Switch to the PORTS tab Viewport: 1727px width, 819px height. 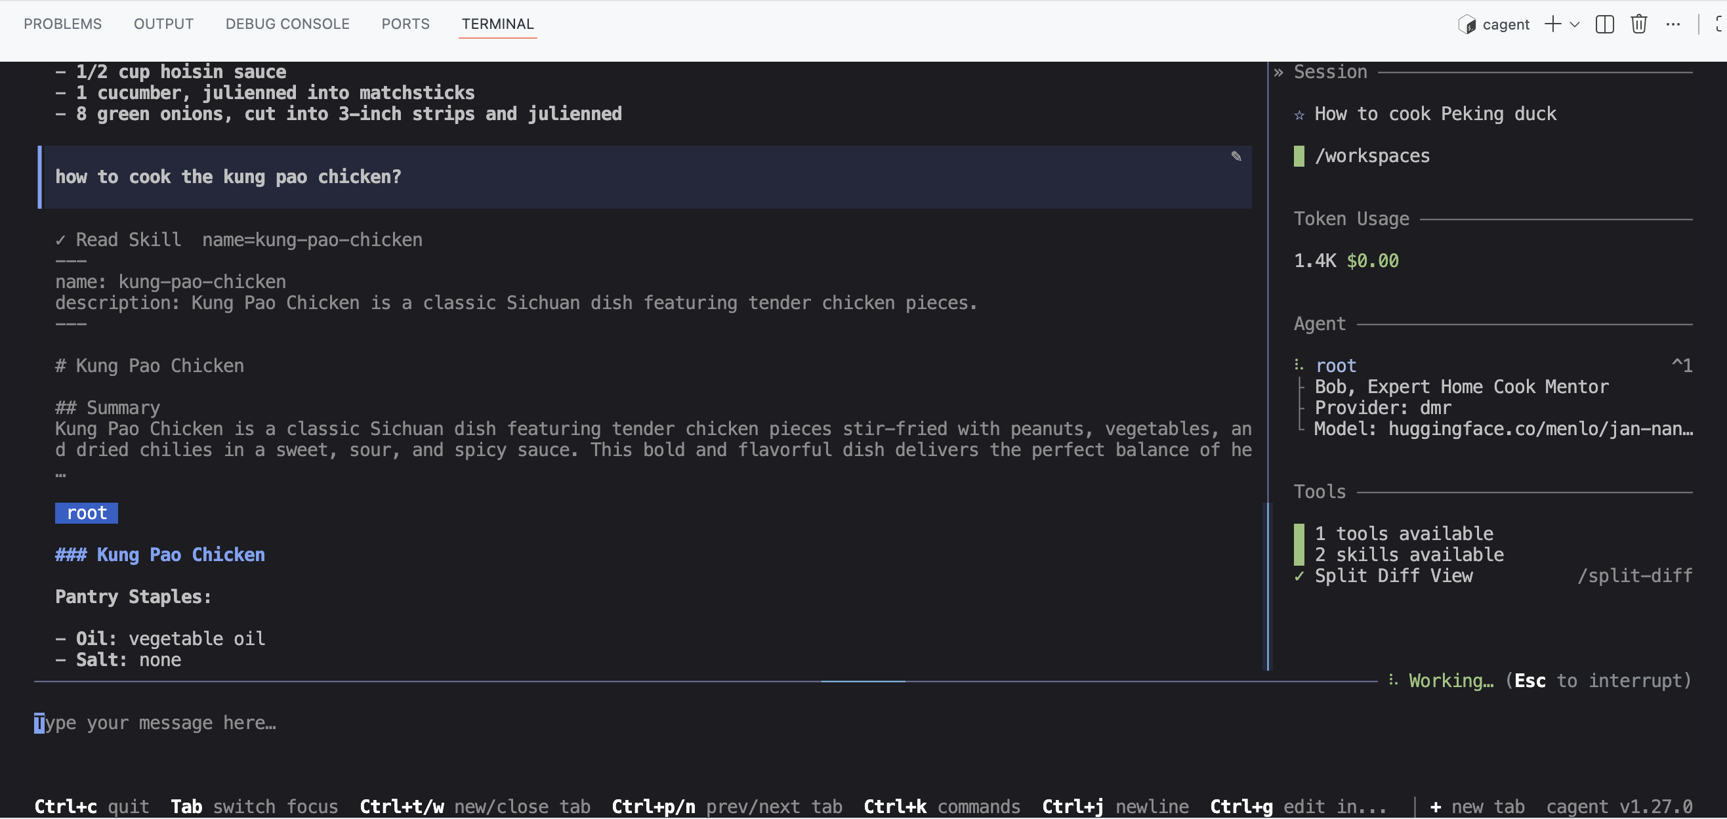point(406,24)
